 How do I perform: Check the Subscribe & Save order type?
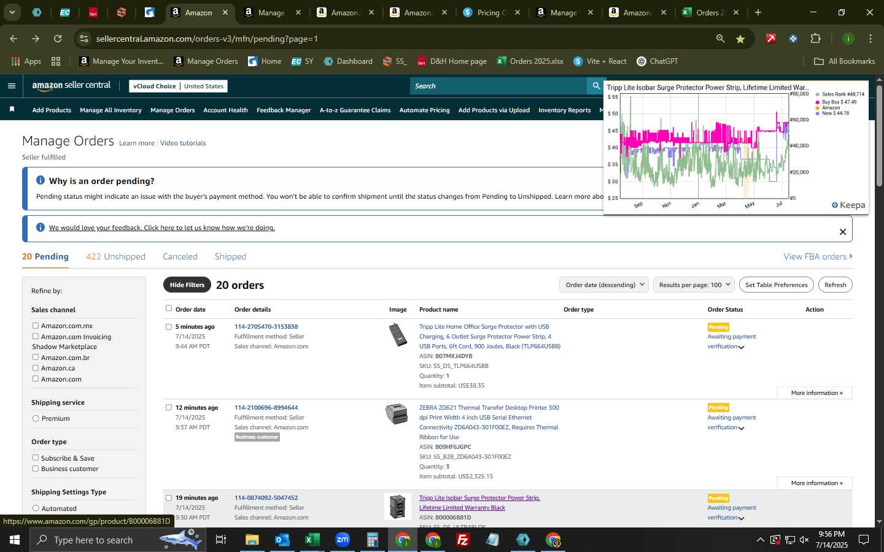point(36,458)
